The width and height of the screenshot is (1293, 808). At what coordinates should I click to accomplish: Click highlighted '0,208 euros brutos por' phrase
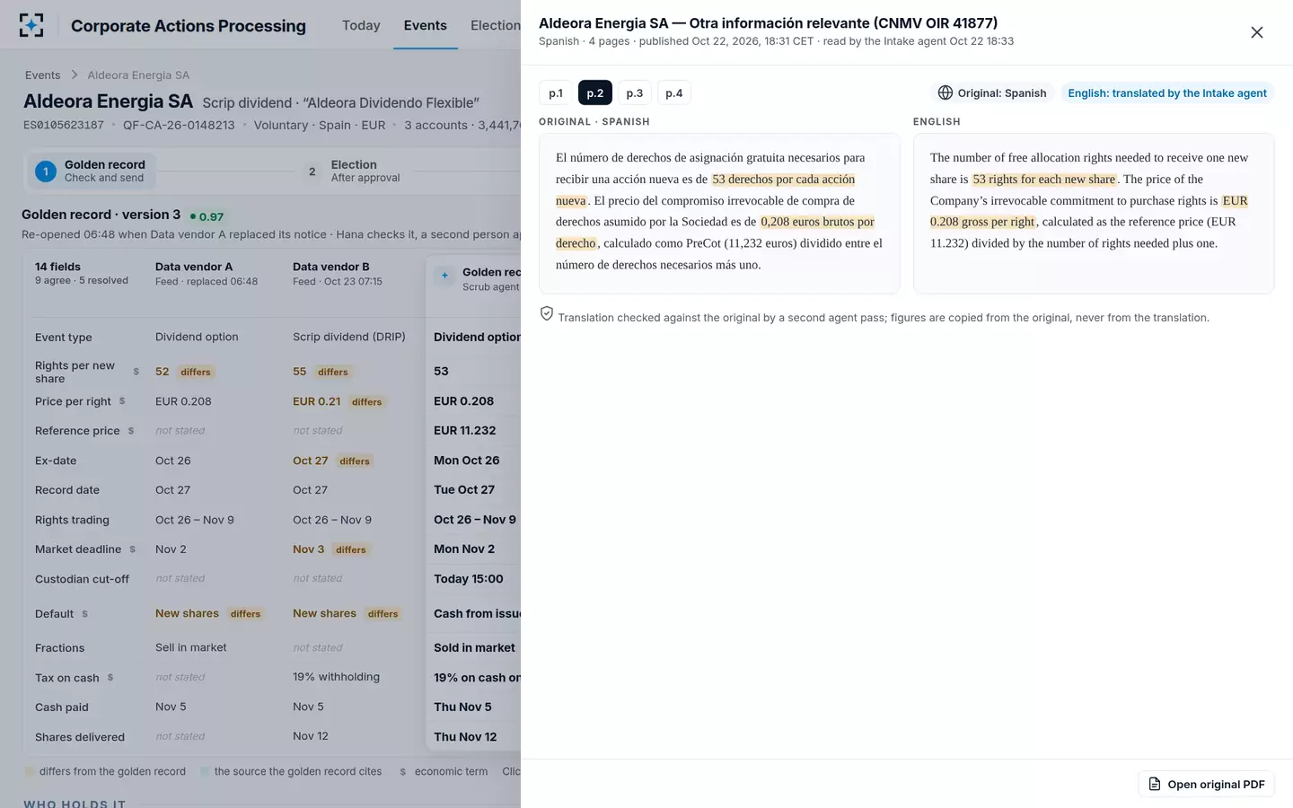click(x=817, y=222)
